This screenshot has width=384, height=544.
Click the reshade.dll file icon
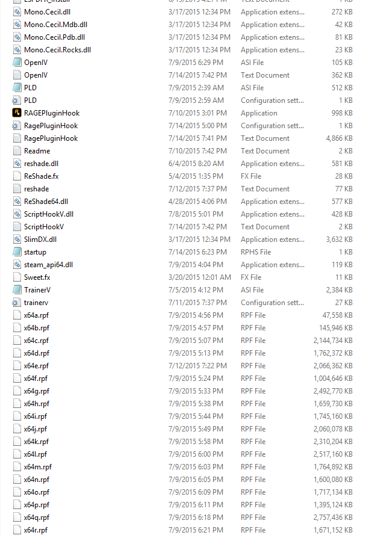tap(17, 164)
